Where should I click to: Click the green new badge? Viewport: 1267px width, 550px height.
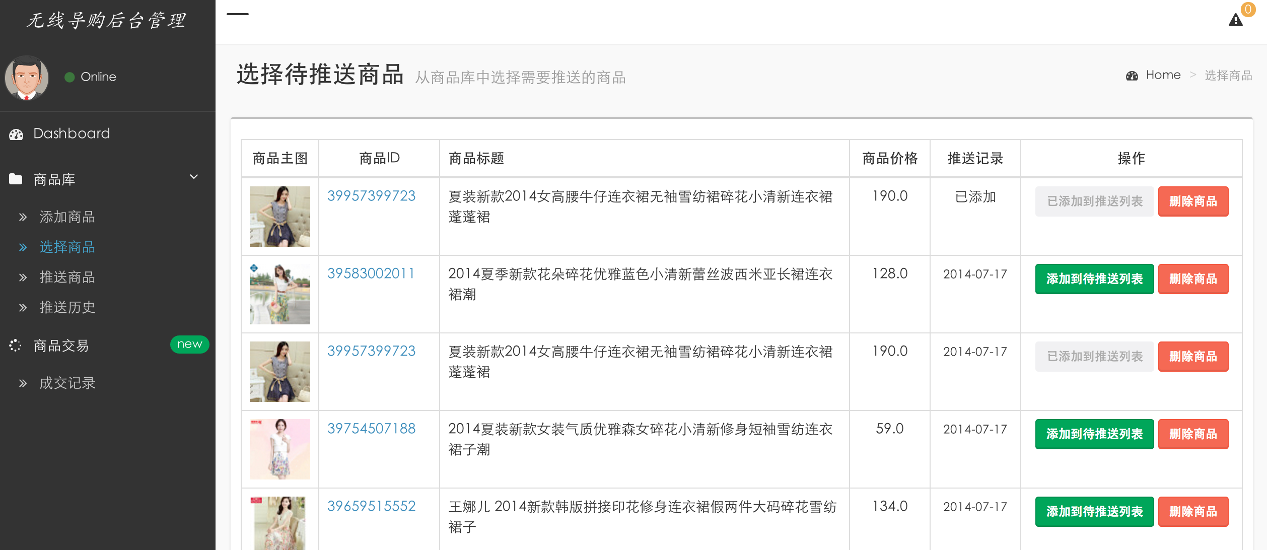point(189,345)
